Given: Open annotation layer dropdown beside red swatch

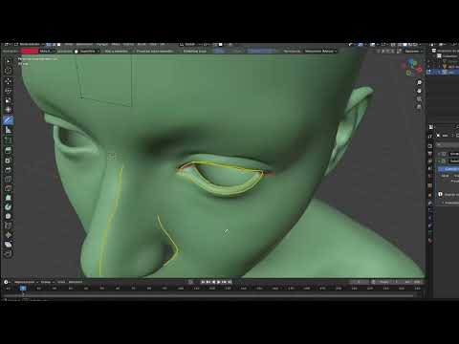Looking at the screenshot, I should 47,51.
